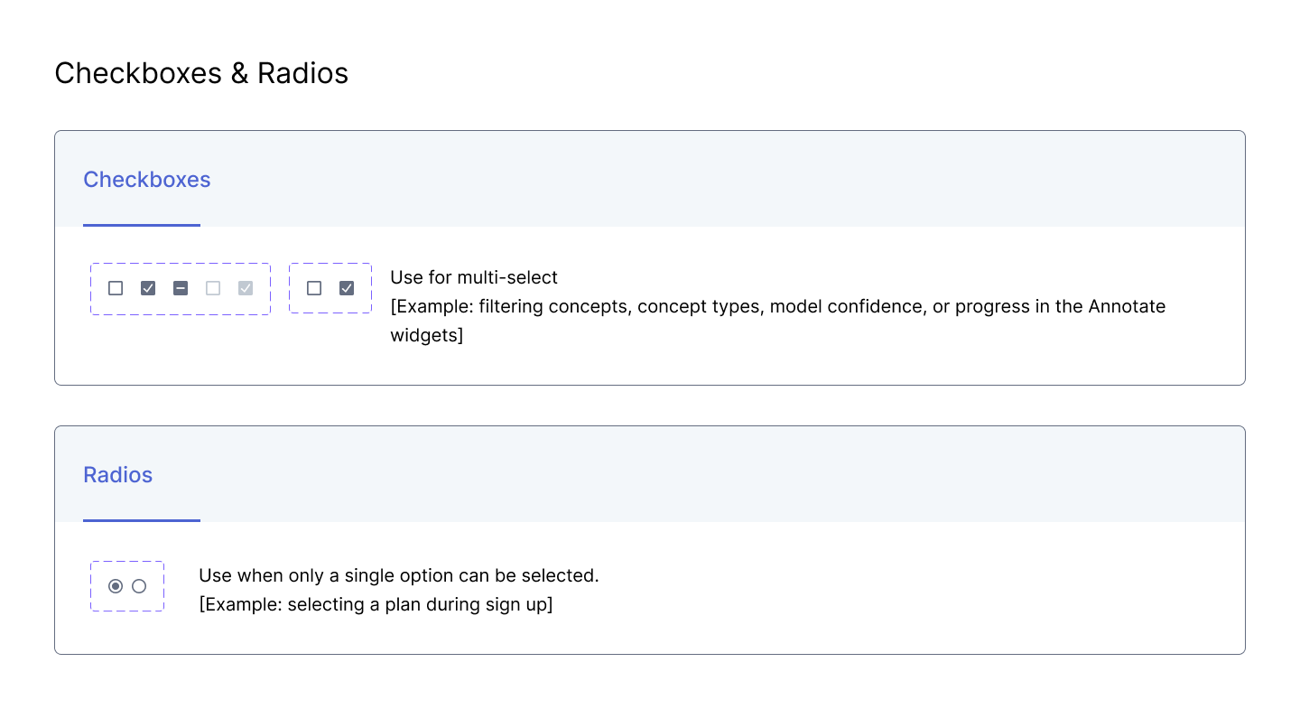
Task: Click the "Use when only a single option" sentence
Action: 398,575
